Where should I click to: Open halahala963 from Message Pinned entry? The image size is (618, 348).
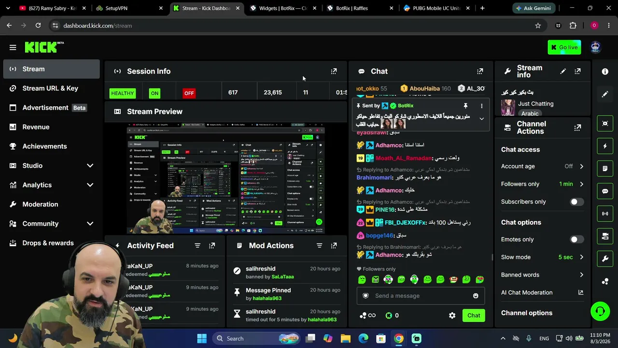coord(267,298)
